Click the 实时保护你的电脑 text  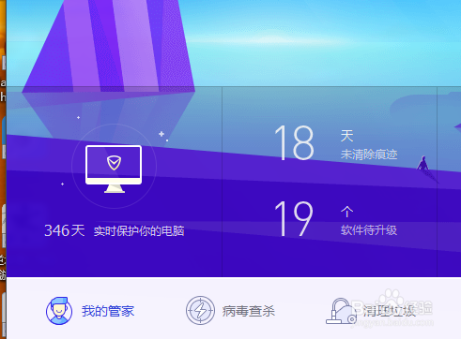(x=139, y=231)
